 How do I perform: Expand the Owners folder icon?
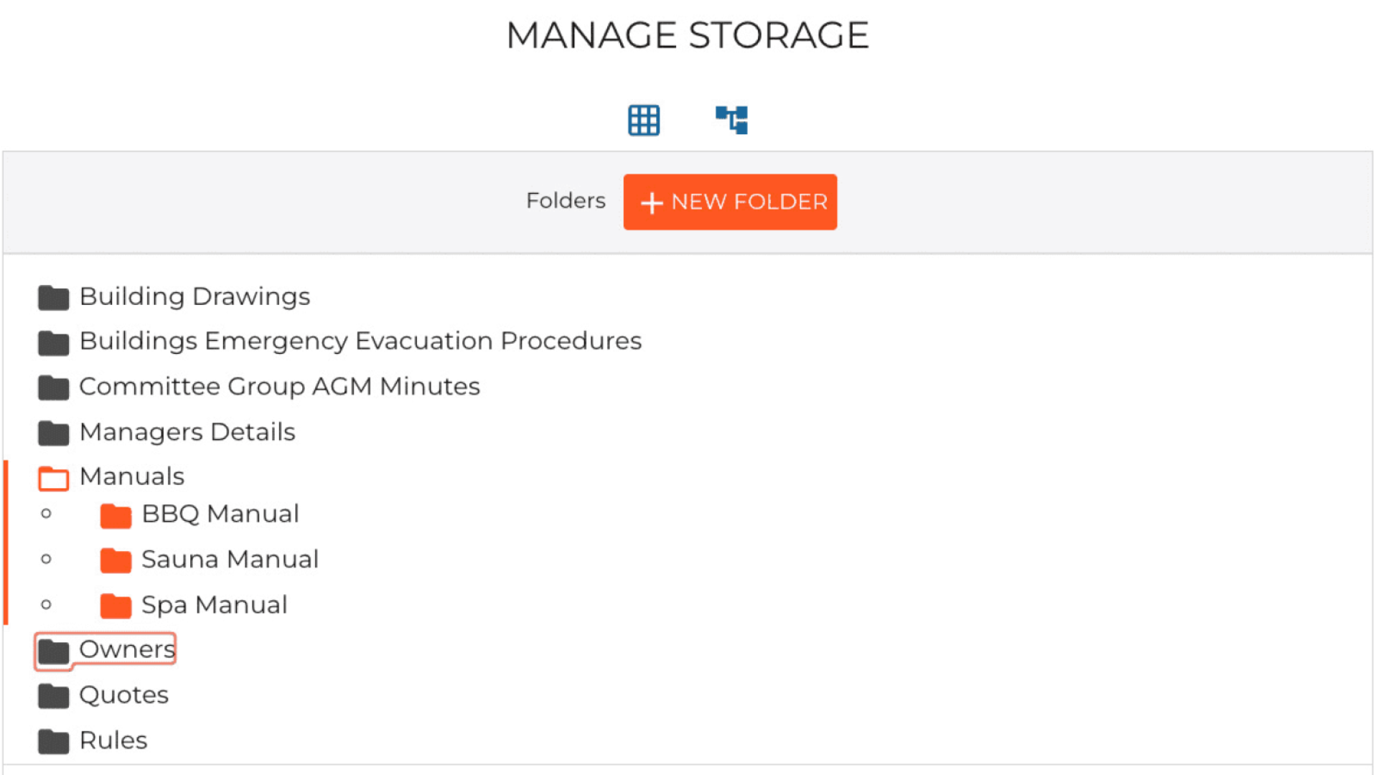pos(53,651)
